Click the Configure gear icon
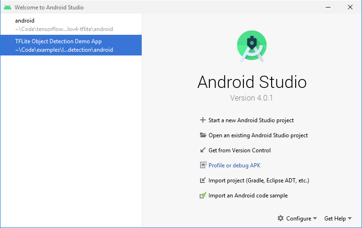Image resolution: width=362 pixels, height=228 pixels. pyautogui.click(x=281, y=218)
